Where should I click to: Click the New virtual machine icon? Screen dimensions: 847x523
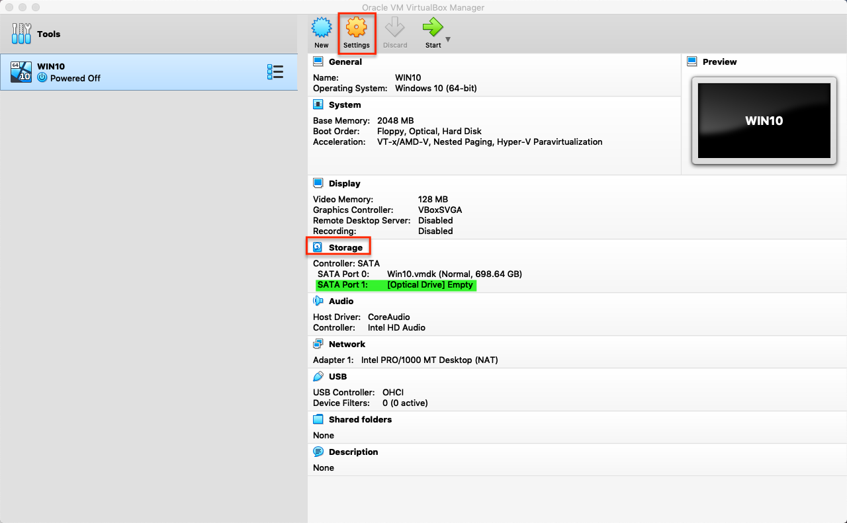322,28
